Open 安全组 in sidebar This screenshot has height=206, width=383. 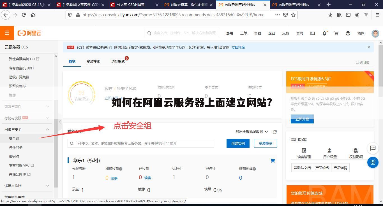(14, 138)
